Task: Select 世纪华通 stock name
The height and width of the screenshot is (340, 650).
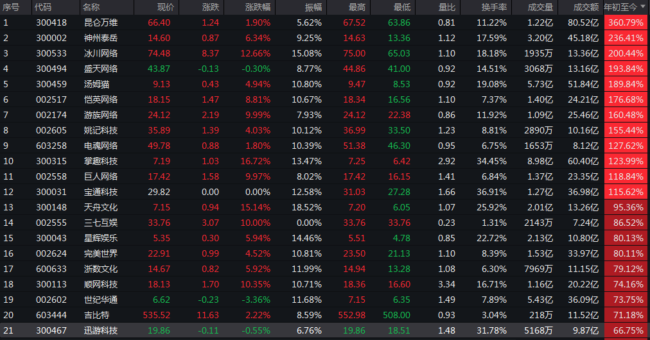Action: pyautogui.click(x=101, y=300)
